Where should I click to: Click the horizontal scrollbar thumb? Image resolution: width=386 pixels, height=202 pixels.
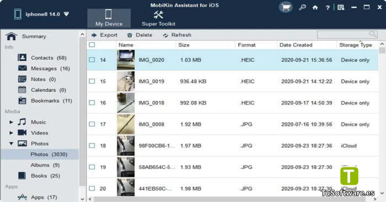click(229, 199)
